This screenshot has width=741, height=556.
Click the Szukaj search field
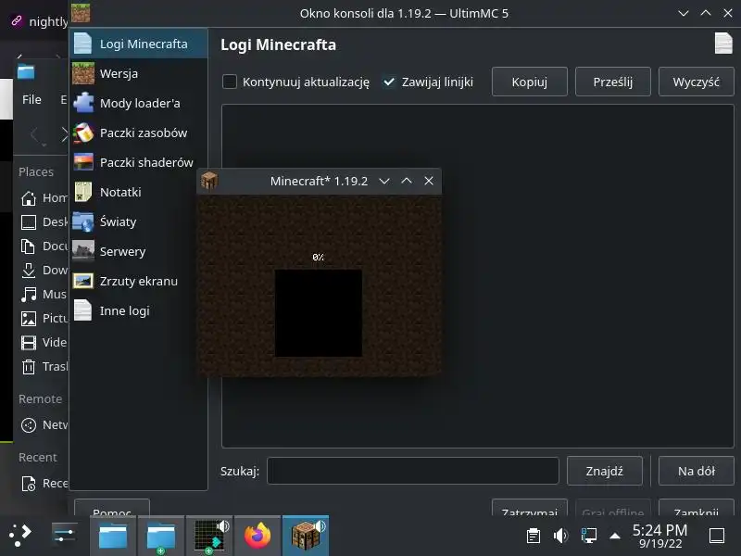pos(412,471)
